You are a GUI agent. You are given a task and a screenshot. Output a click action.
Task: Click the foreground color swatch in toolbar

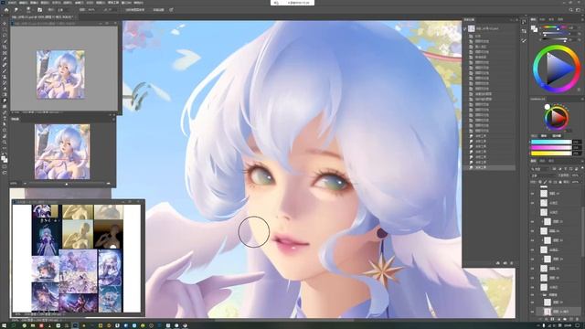click(4, 157)
